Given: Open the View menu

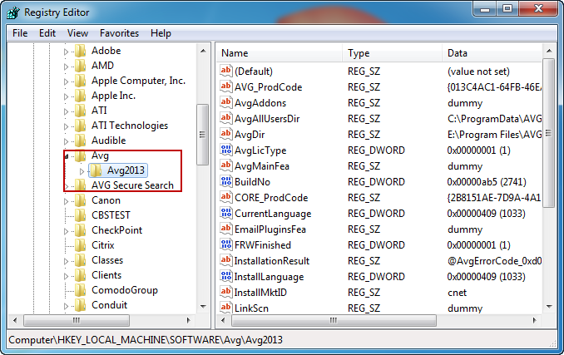Looking at the screenshot, I should coord(77,33).
